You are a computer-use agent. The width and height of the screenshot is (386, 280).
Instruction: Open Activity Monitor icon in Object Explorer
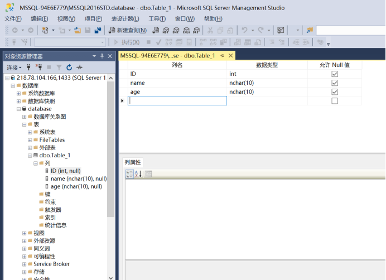tap(79, 67)
